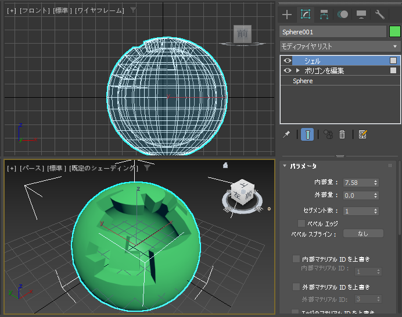The width and height of the screenshot is (402, 317).
Task: Open the Create command panel tab
Action: point(287,15)
